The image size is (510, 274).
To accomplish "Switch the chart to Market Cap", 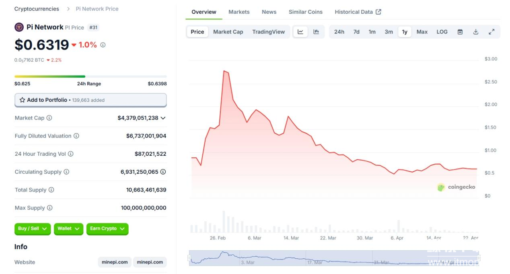I will click(228, 32).
